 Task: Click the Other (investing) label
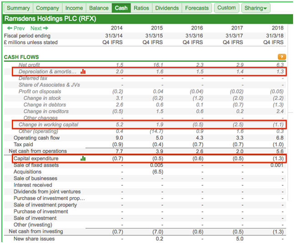click(33, 225)
